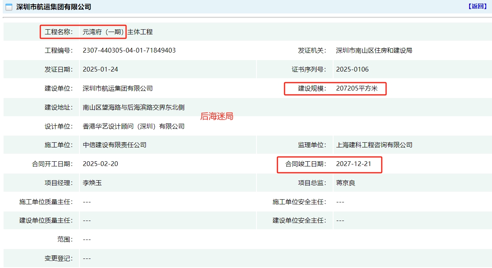
Task: Select project director name "蒋京良"
Action: (346, 183)
